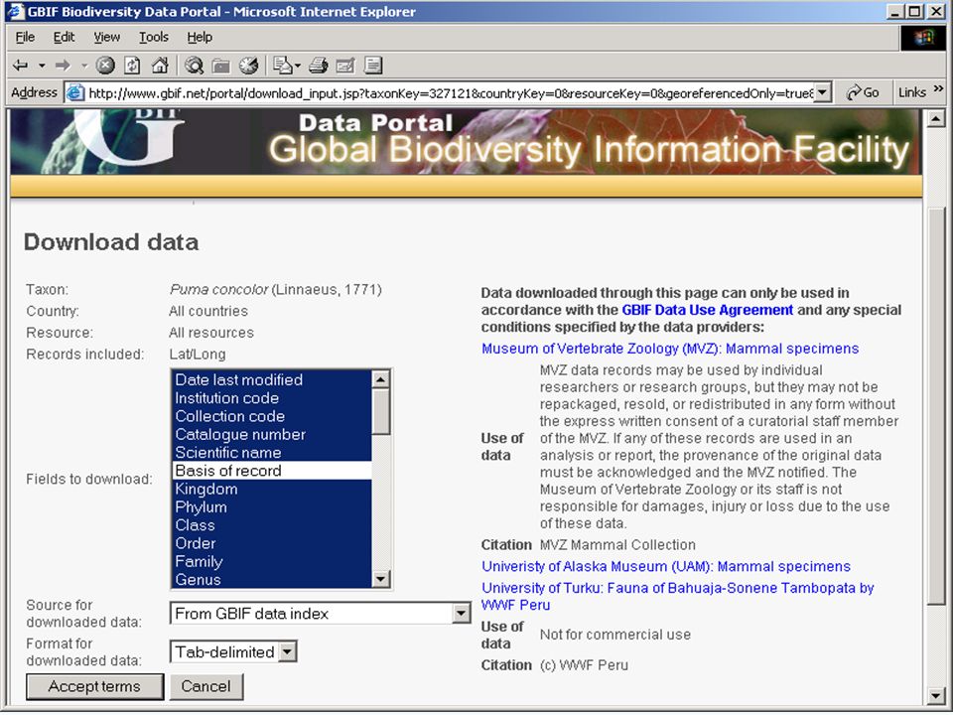Select 'Phylum' in fields list
The image size is (953, 715).
pyautogui.click(x=272, y=507)
